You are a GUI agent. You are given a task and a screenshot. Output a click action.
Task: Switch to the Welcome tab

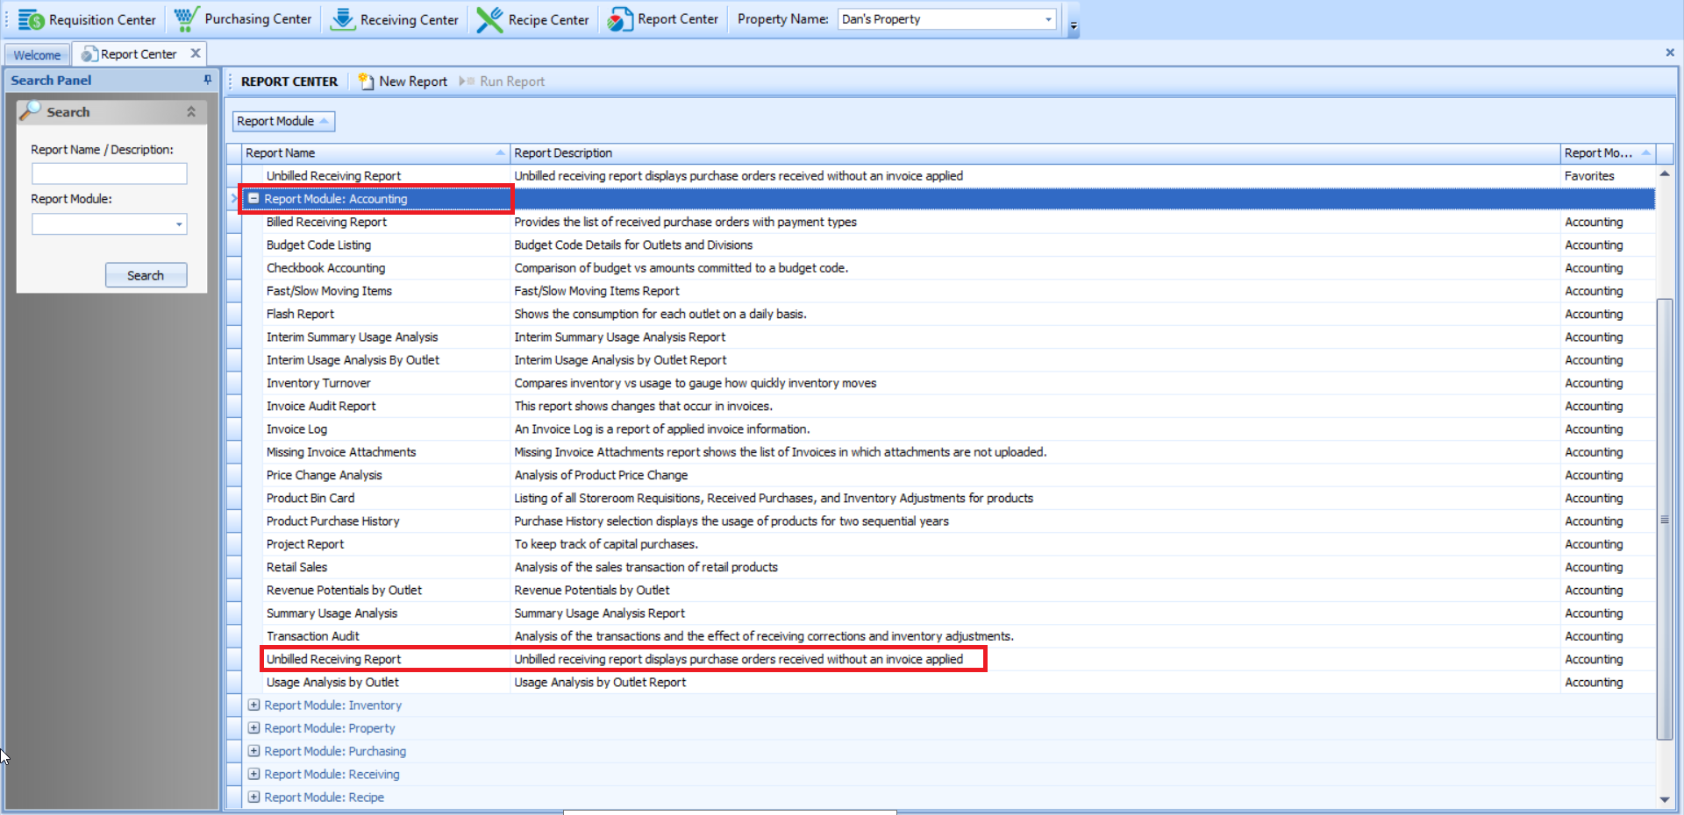(x=37, y=54)
